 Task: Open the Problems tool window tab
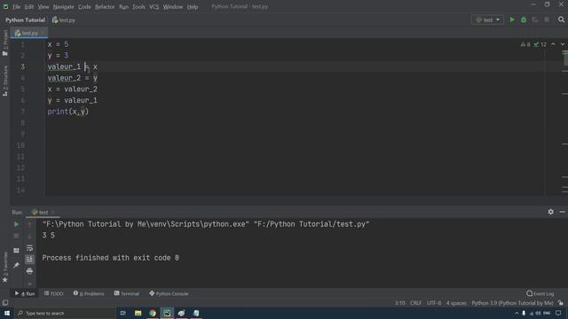(89, 293)
